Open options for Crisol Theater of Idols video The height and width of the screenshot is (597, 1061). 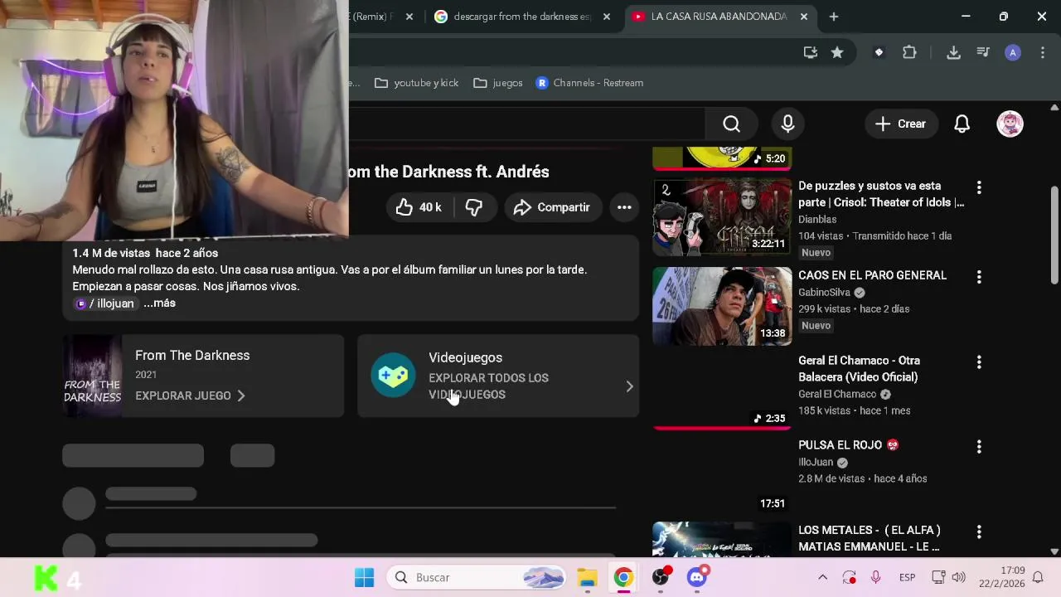(979, 188)
